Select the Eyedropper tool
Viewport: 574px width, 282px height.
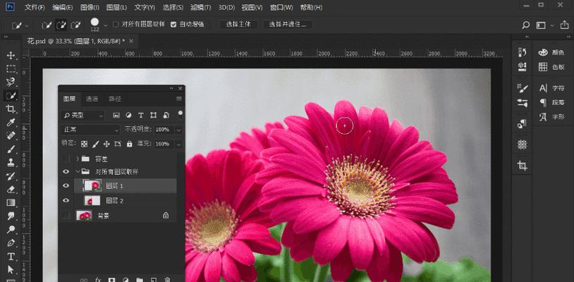click(11, 122)
